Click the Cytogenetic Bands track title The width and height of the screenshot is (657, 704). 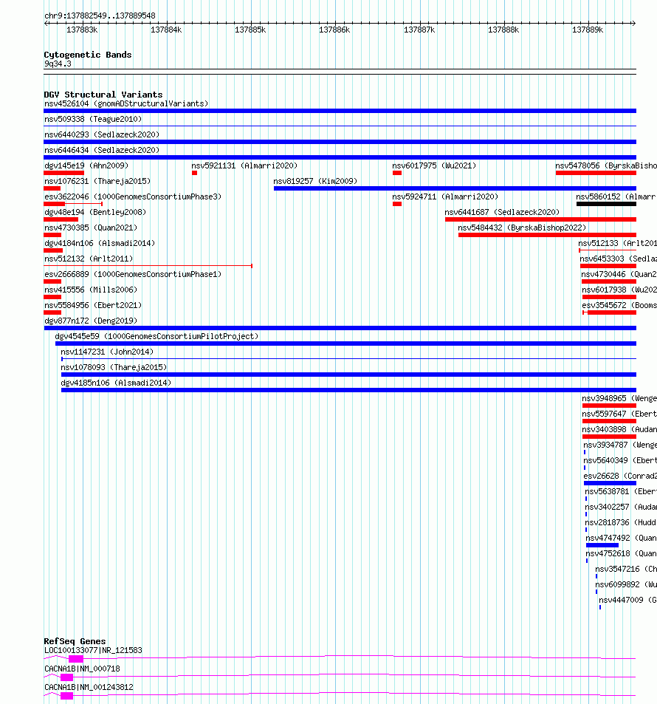coord(88,55)
